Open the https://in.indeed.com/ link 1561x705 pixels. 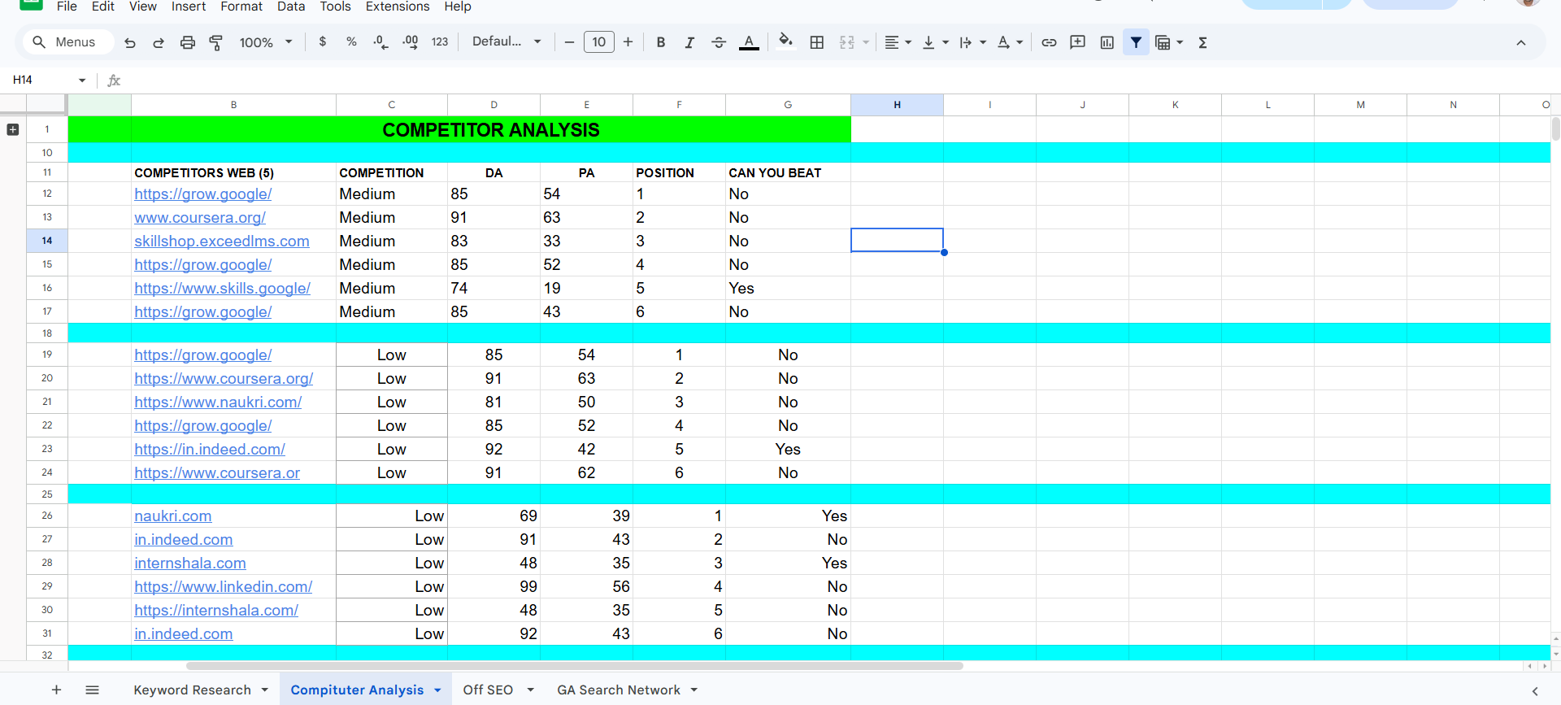pyautogui.click(x=210, y=449)
